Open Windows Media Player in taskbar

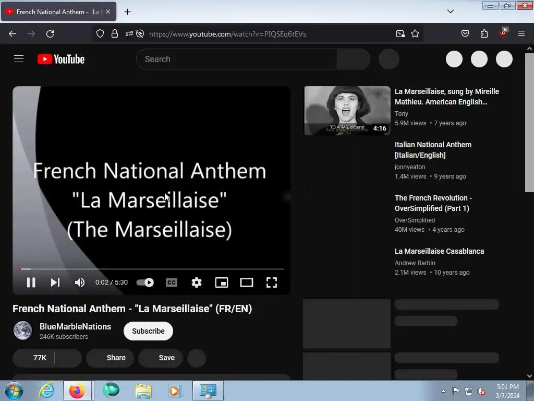175,391
